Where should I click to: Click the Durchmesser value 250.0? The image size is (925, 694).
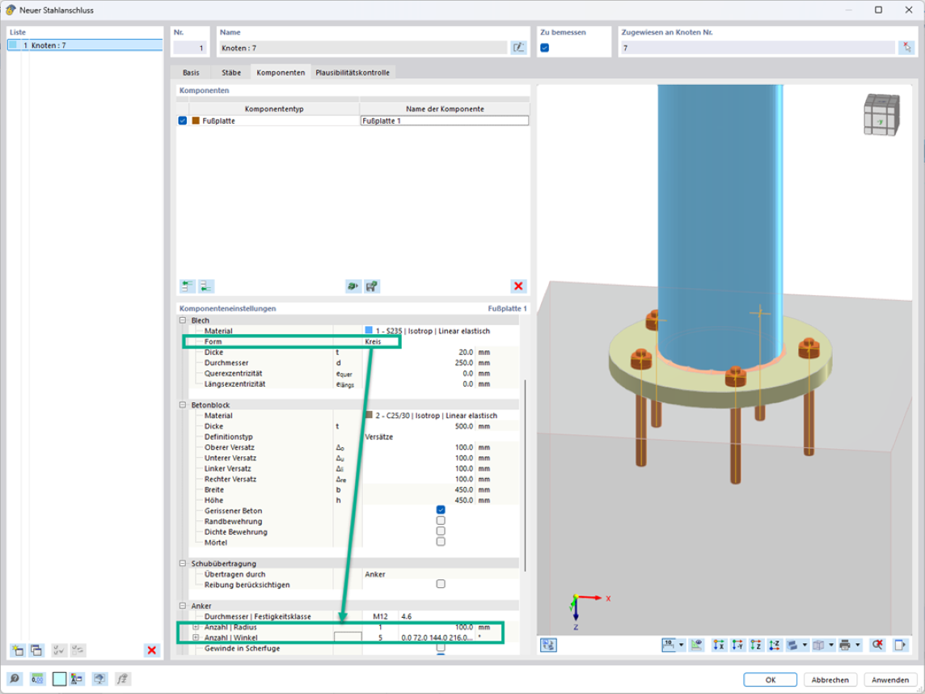click(x=463, y=363)
